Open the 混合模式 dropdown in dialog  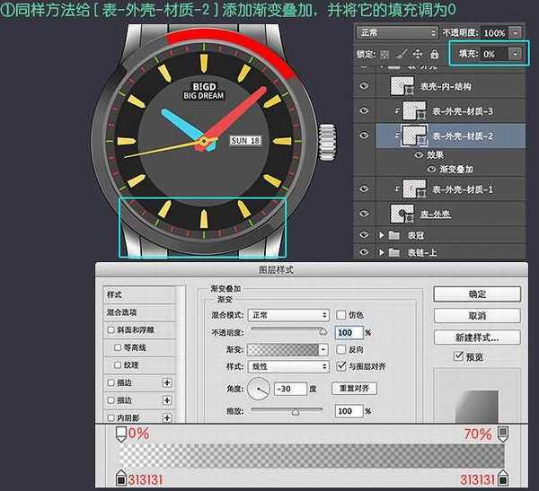tap(289, 315)
